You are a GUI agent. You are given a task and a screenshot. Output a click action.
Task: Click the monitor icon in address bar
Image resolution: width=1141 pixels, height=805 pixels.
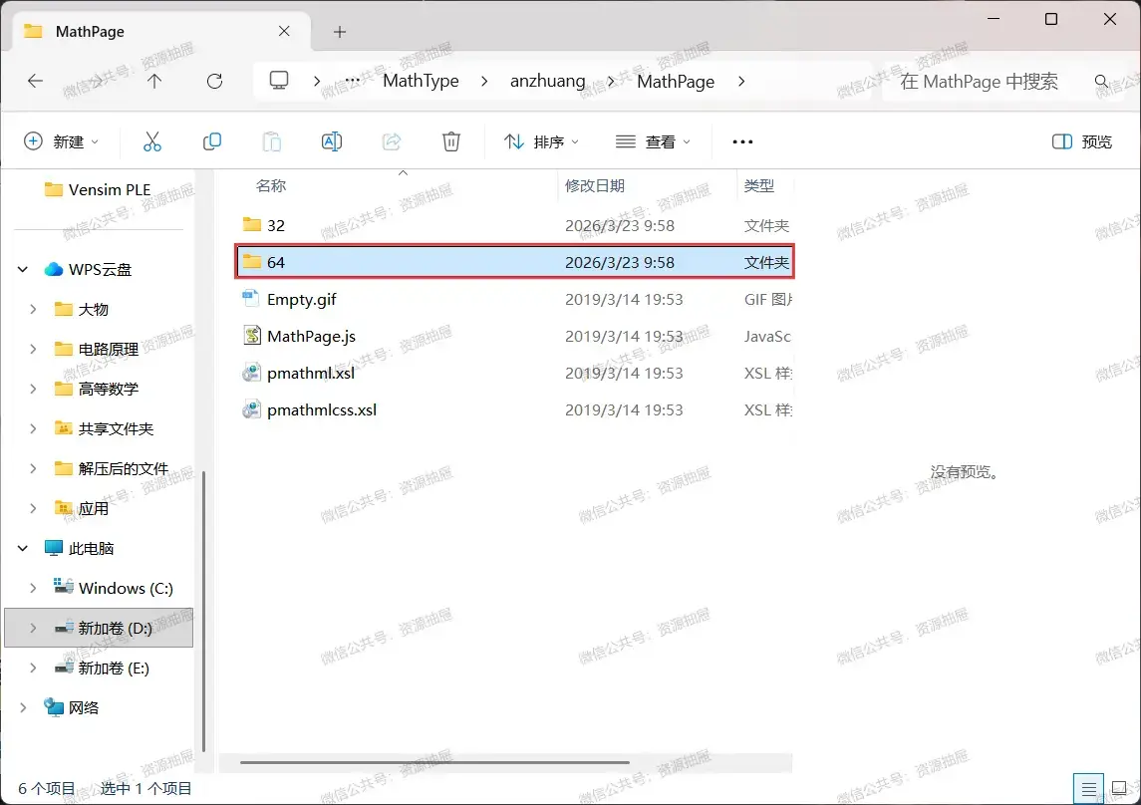point(279,80)
